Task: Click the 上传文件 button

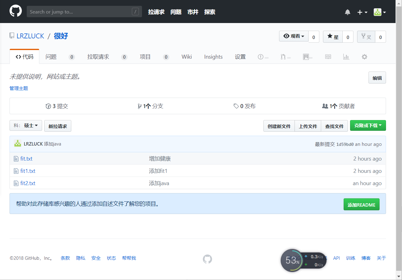Action: (308, 126)
